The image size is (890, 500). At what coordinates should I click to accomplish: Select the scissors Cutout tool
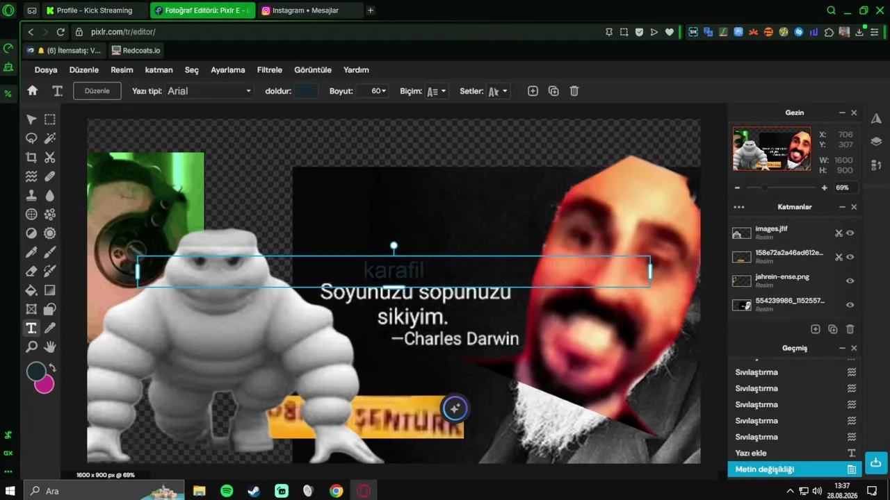(x=50, y=158)
